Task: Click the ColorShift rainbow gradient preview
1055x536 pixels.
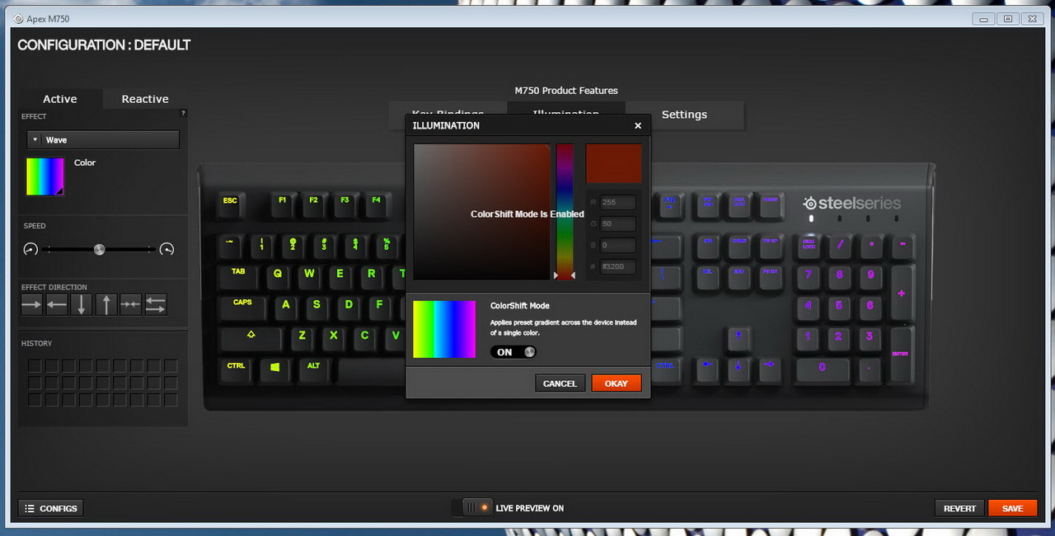Action: 444,329
